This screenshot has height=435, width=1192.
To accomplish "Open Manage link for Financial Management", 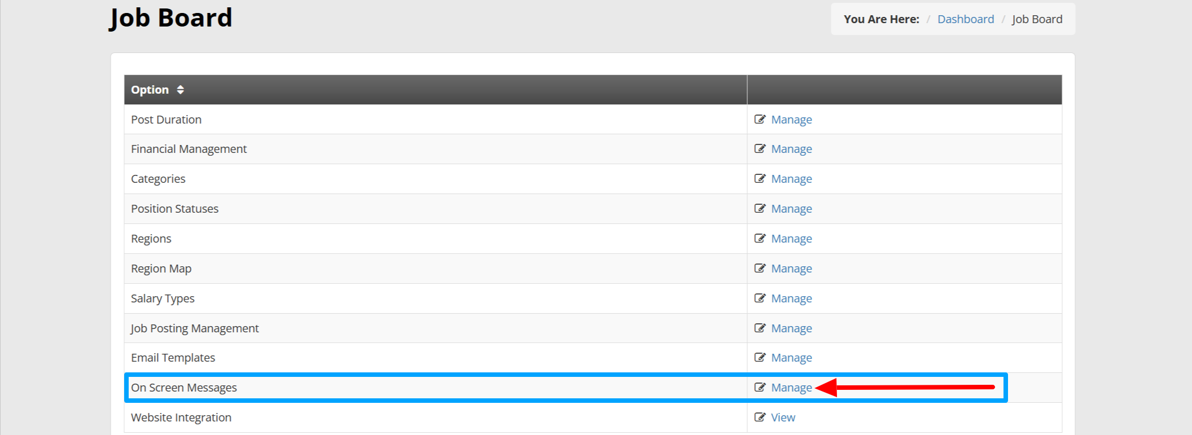I will (791, 149).
